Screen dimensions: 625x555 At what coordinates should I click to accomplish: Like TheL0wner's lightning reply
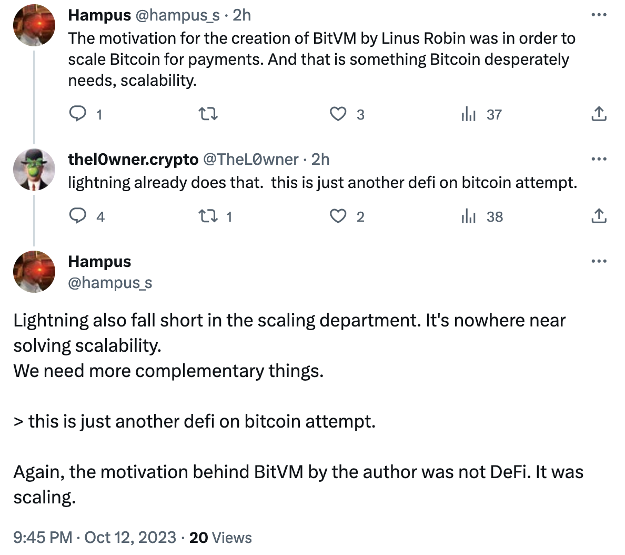tap(339, 216)
